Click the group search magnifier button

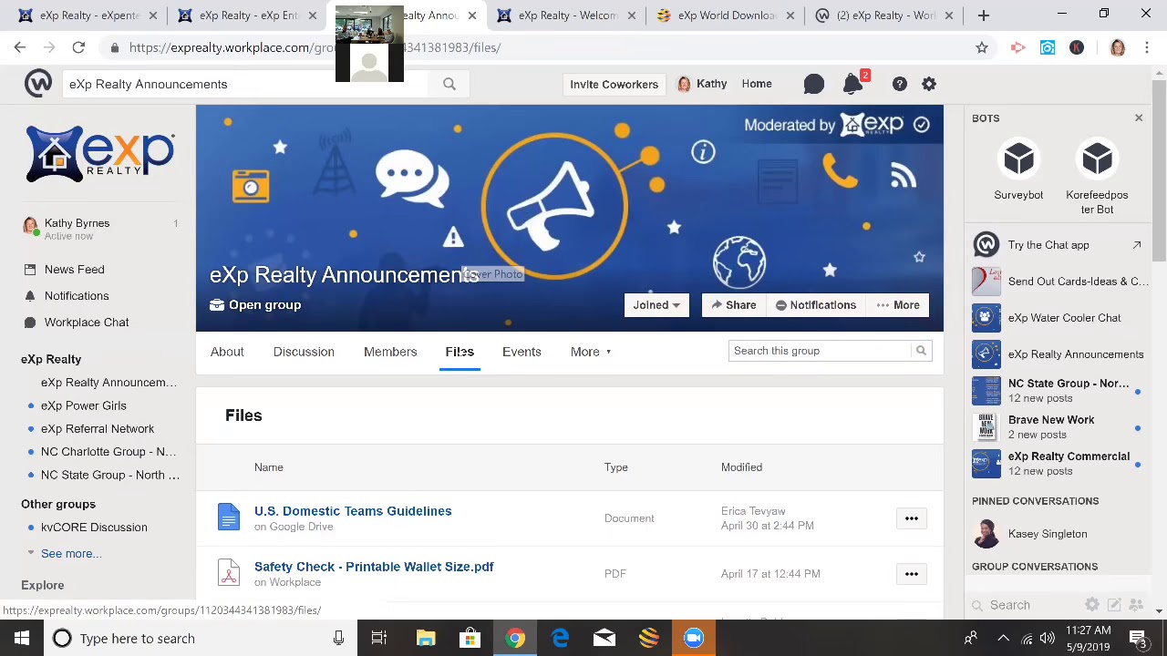[921, 351]
